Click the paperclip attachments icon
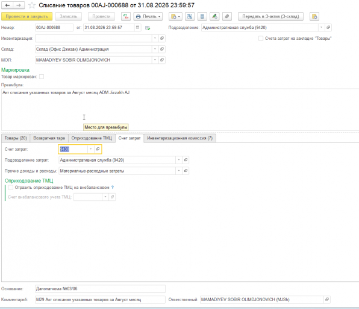Image resolution: width=359 pixels, height=309 pixels. tap(226, 16)
